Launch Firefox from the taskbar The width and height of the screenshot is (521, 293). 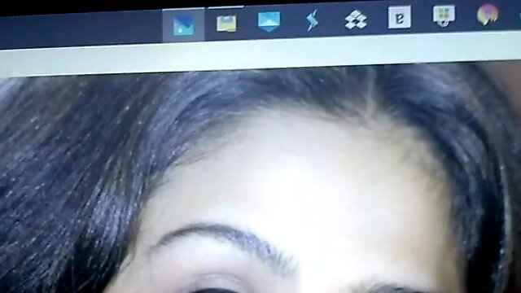coord(488,15)
